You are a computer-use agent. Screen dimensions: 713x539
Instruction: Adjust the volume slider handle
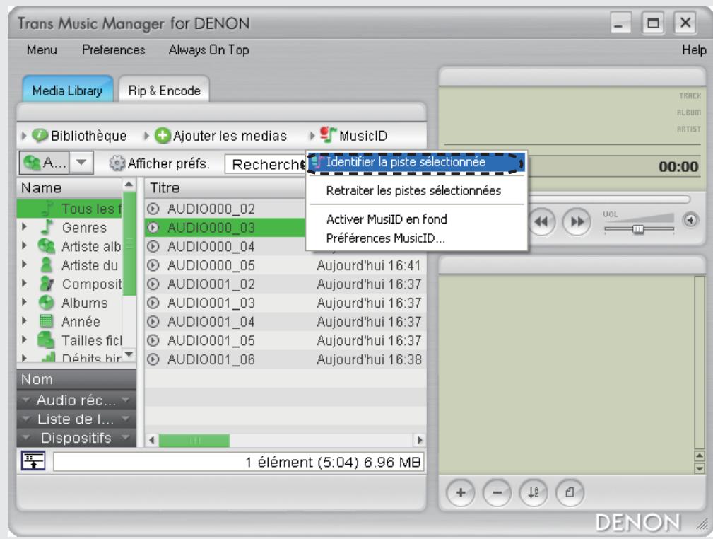638,228
